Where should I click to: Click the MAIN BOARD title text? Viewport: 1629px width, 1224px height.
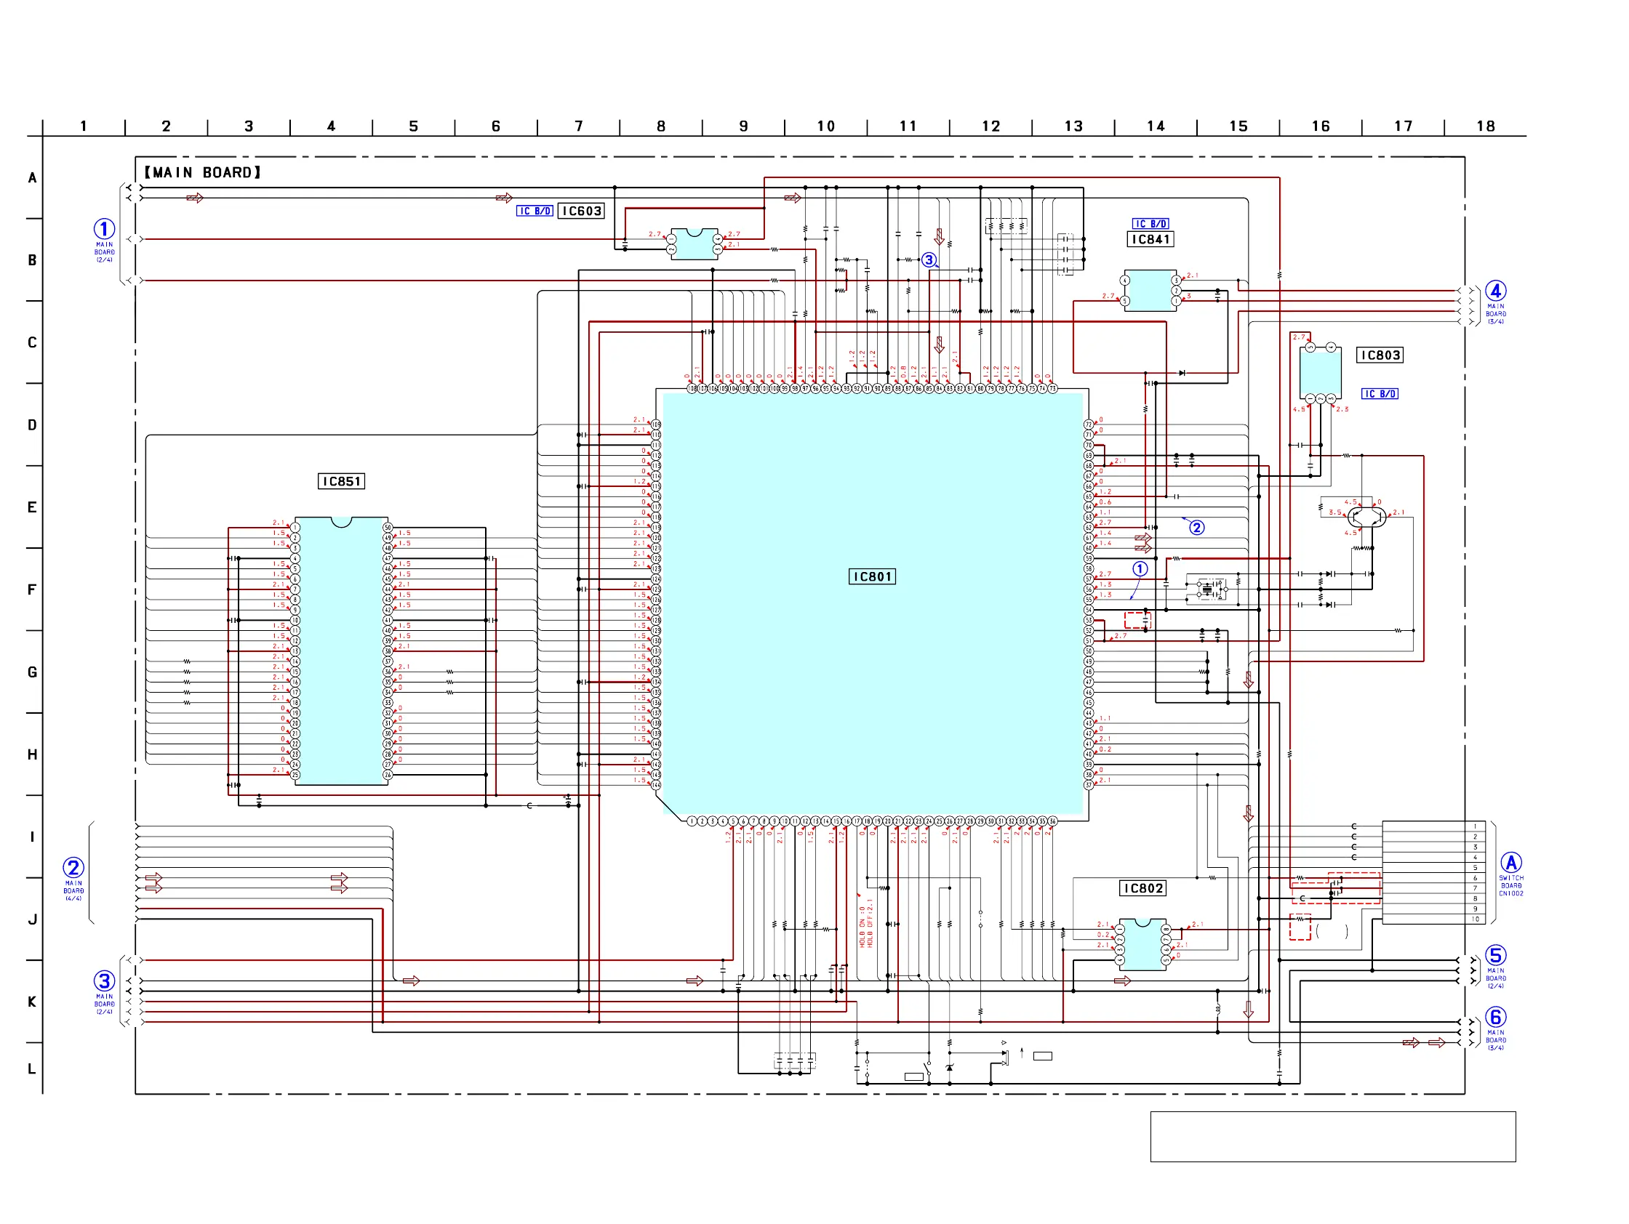click(x=202, y=172)
